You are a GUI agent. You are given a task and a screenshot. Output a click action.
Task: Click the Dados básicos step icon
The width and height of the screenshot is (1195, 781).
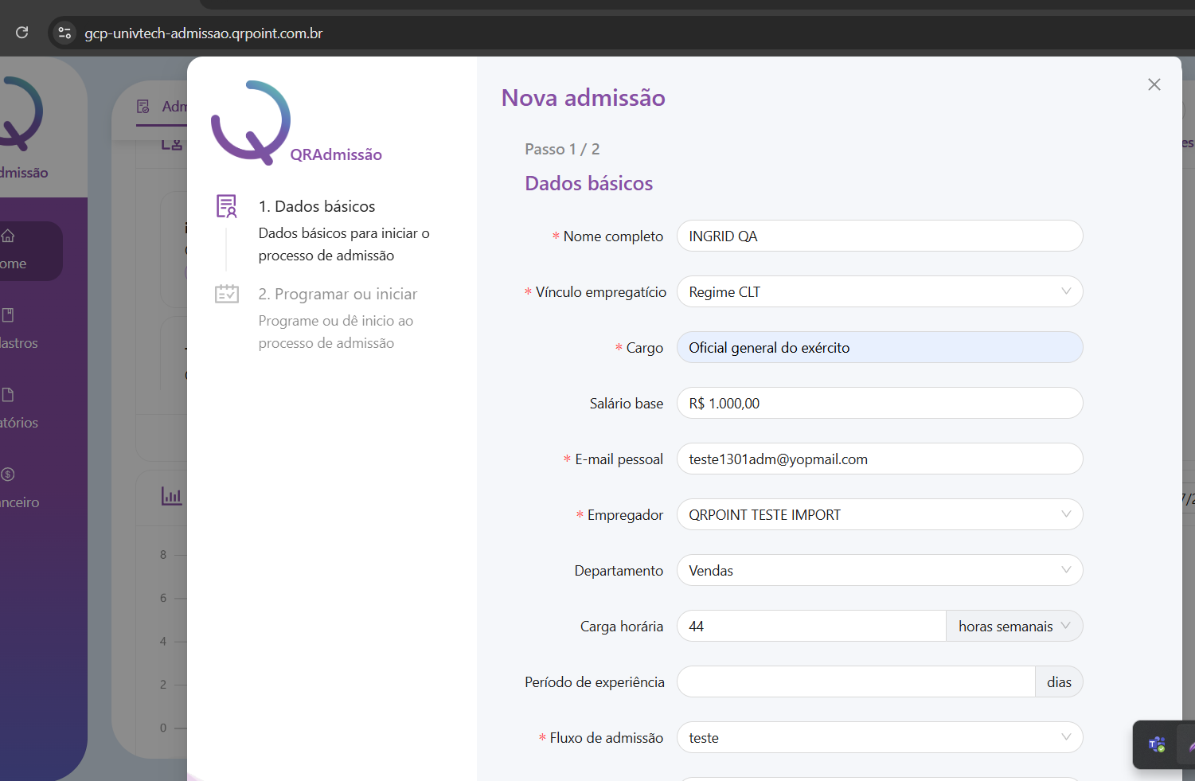click(x=227, y=206)
